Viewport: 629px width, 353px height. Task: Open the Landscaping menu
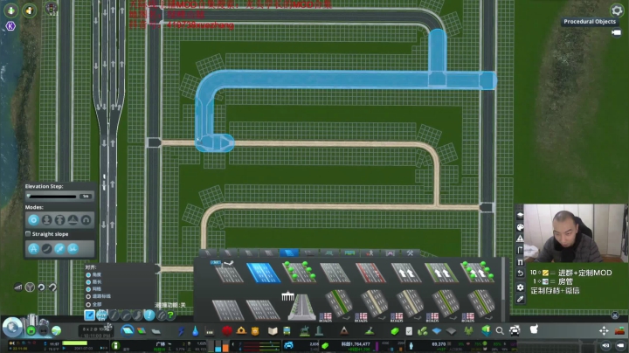pyautogui.click(x=370, y=331)
